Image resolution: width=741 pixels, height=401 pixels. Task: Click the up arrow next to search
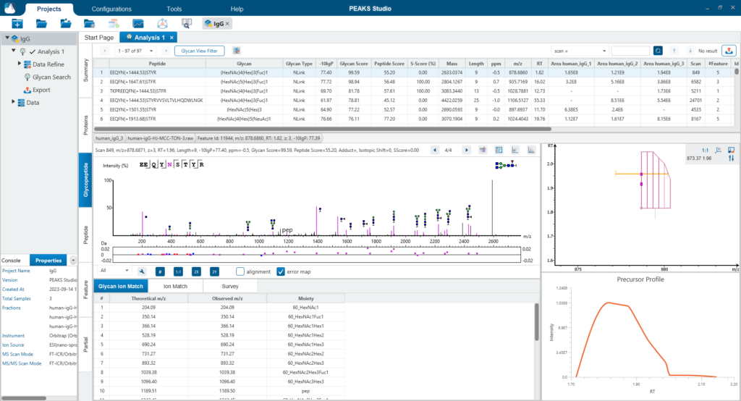coord(674,51)
